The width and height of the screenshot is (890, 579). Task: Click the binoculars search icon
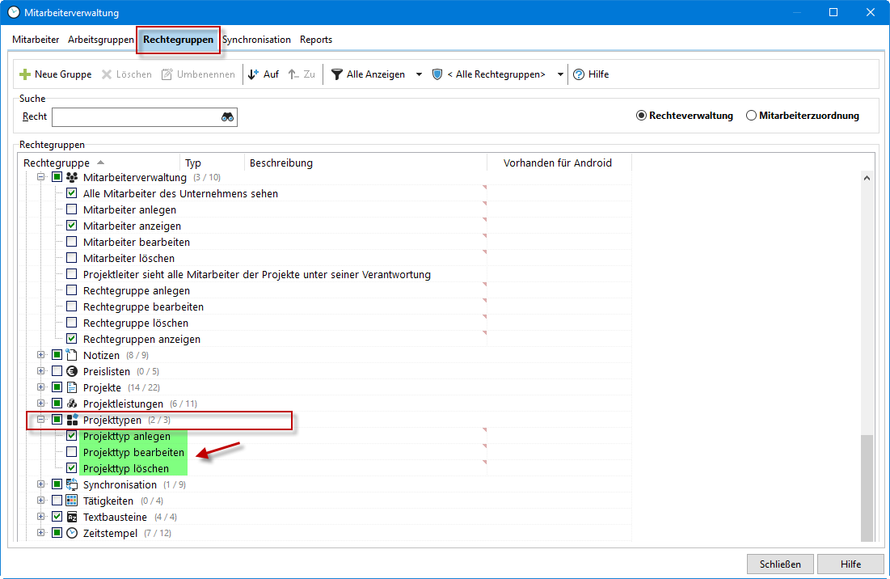point(227,117)
